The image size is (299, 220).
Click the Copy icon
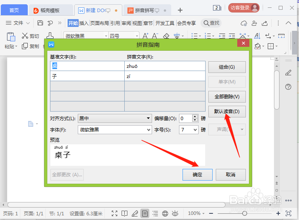25,46
